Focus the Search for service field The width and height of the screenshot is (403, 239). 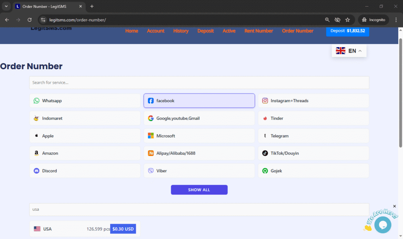[199, 83]
